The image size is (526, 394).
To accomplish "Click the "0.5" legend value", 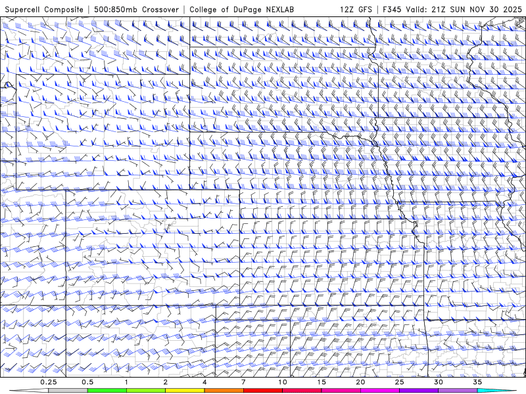I will [x=87, y=382].
